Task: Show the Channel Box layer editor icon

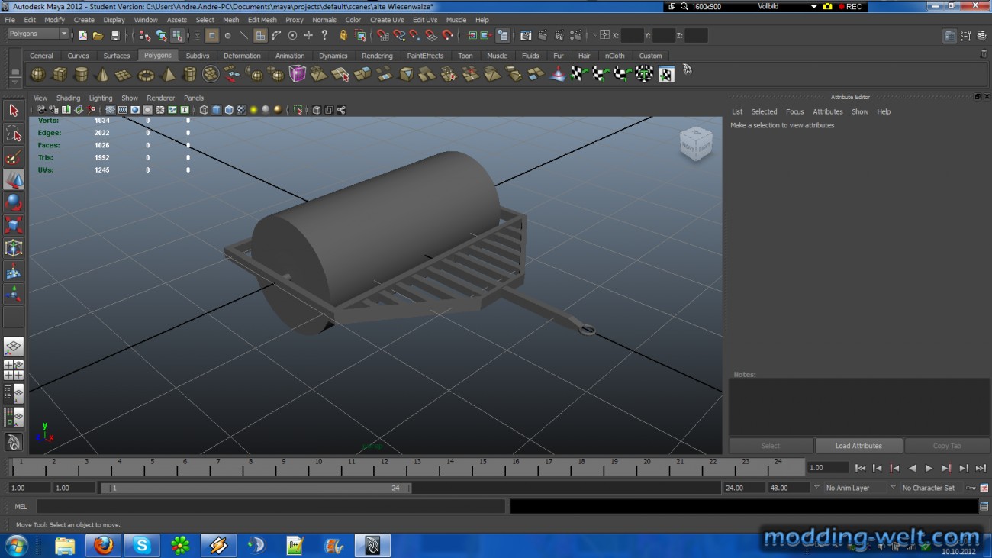Action: pyautogui.click(x=981, y=35)
